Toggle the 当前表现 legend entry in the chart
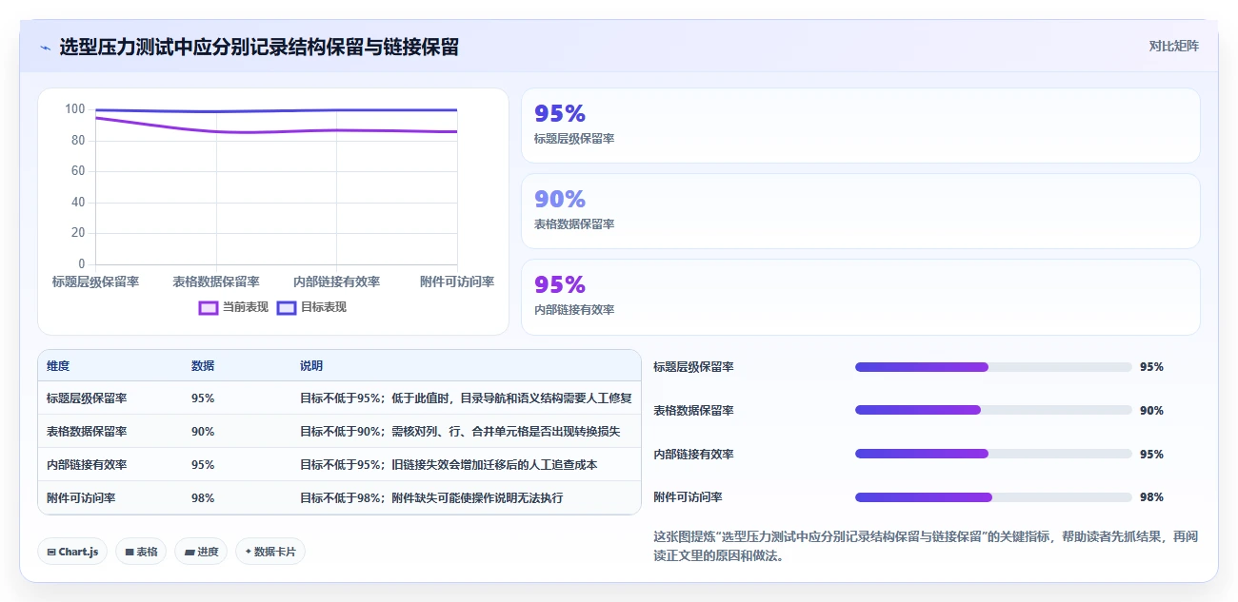The height and width of the screenshot is (602, 1238). point(233,307)
